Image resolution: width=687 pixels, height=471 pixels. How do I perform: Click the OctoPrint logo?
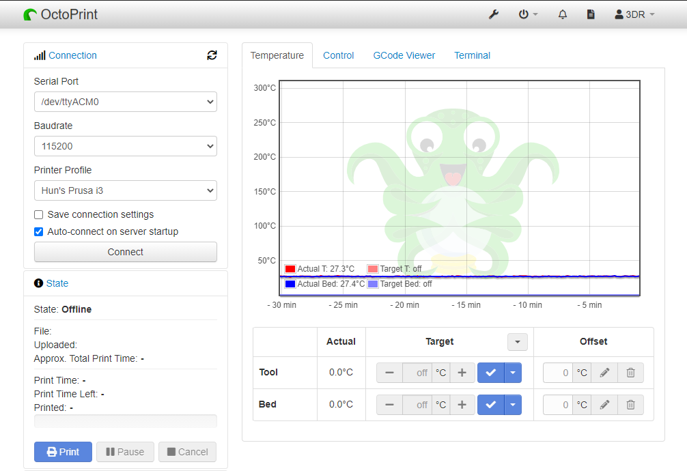point(61,14)
